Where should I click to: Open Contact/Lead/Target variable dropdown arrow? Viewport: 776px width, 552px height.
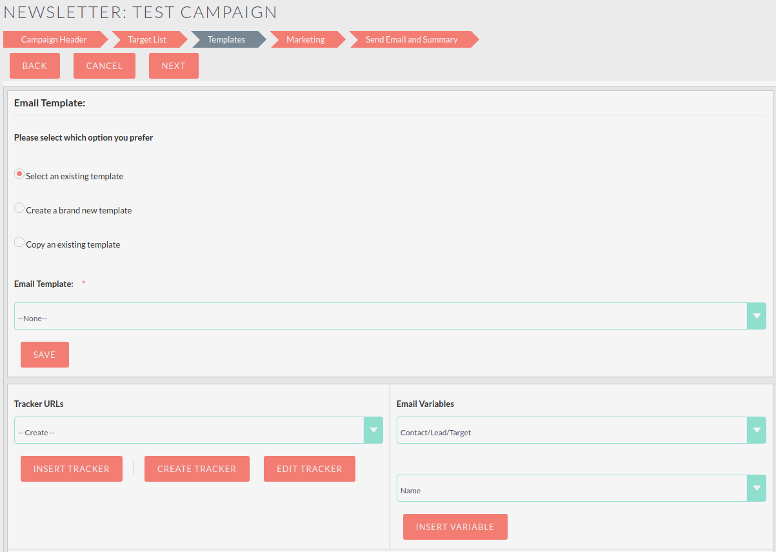pyautogui.click(x=757, y=430)
